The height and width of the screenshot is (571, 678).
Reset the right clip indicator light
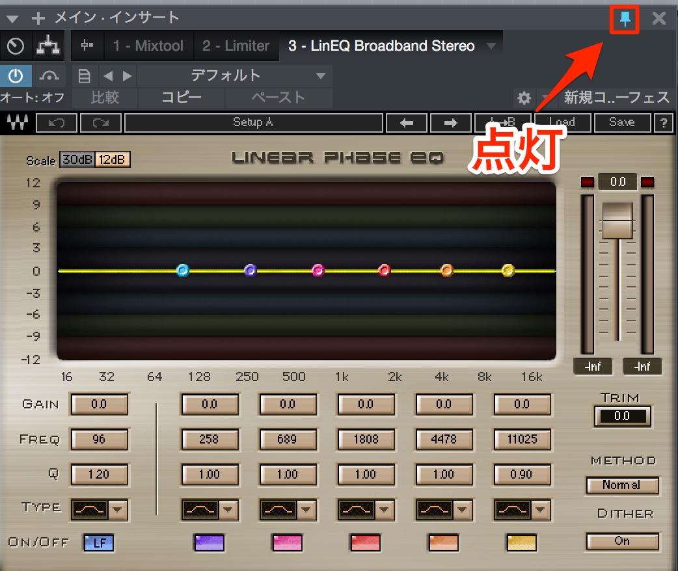pyautogui.click(x=647, y=182)
